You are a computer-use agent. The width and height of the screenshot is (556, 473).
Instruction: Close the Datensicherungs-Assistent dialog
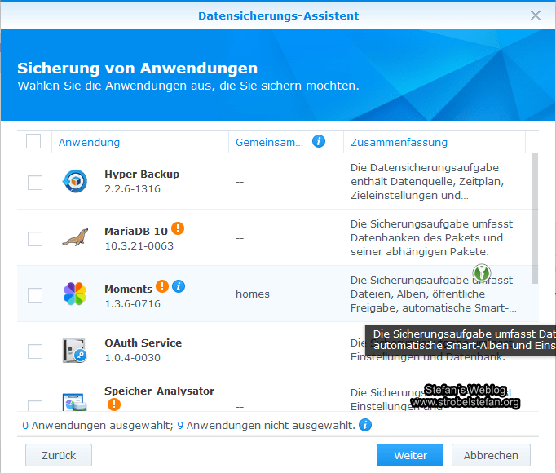(535, 15)
